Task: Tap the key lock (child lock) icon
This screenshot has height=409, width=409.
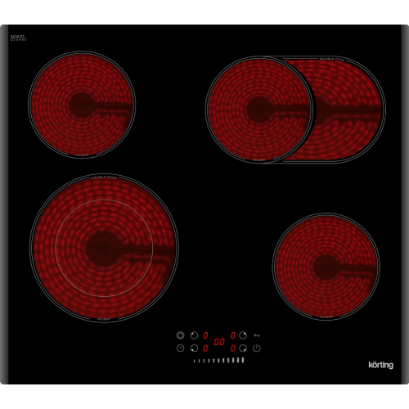Action: [x=256, y=335]
